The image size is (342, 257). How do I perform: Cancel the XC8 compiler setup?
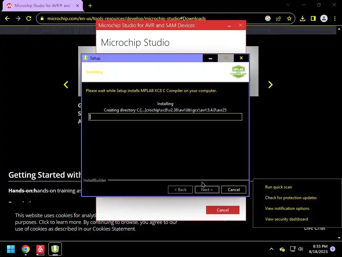click(234, 190)
